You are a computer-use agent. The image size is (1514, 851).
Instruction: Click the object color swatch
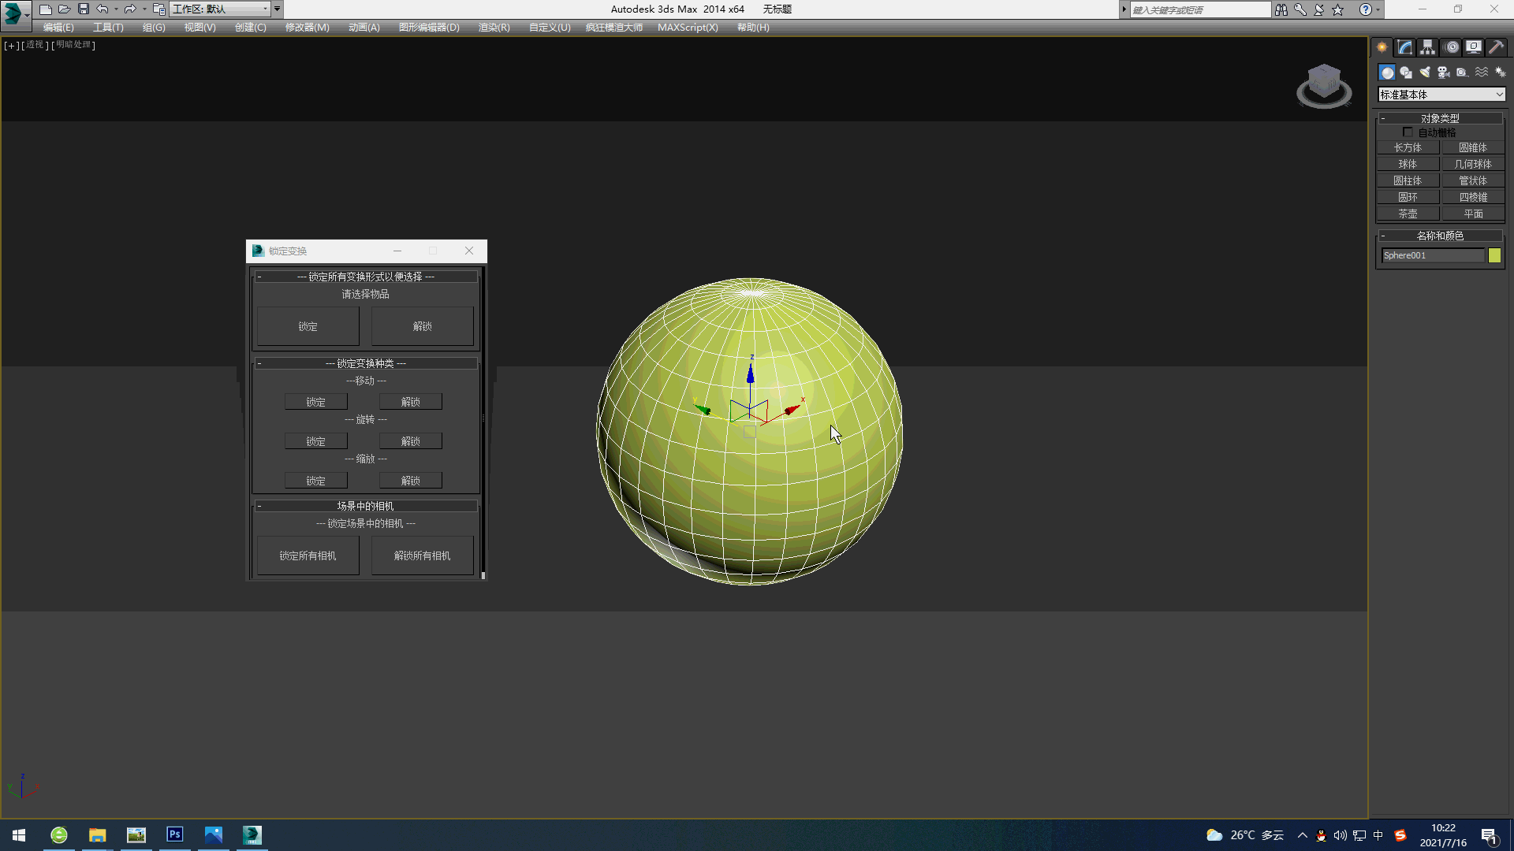click(1494, 255)
